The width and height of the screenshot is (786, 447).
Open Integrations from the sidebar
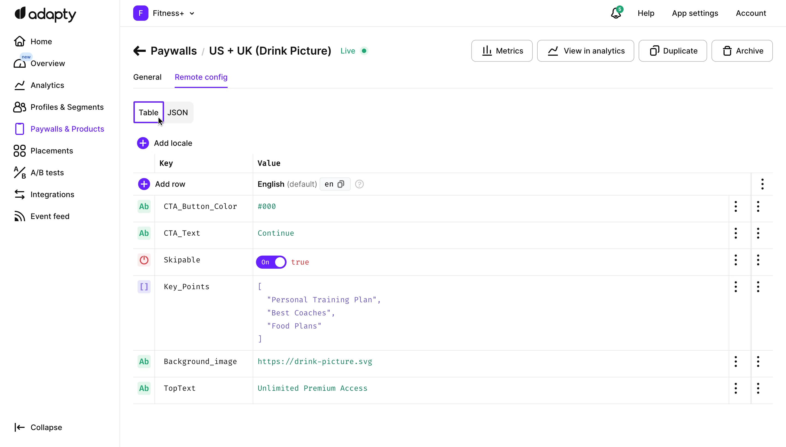point(52,194)
